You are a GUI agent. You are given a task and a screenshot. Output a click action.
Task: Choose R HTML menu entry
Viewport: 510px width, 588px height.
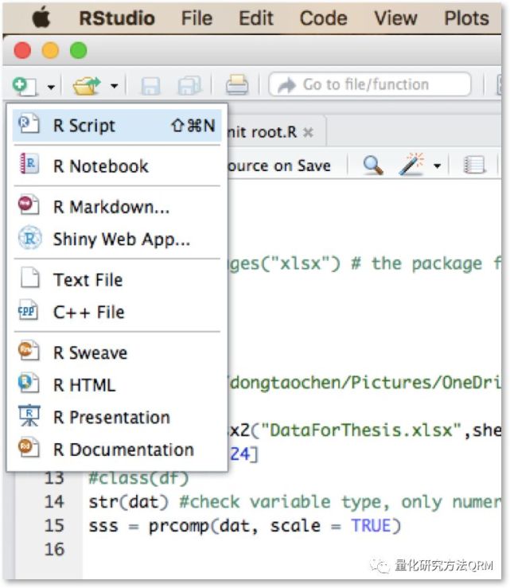tap(117, 385)
